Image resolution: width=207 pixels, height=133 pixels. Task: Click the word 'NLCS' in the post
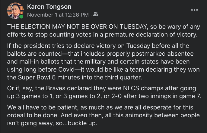(131, 88)
